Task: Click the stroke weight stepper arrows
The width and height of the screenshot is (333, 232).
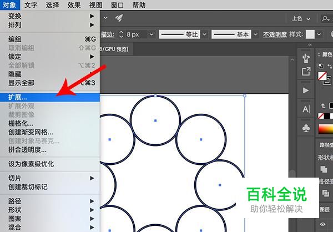Action: [121, 34]
